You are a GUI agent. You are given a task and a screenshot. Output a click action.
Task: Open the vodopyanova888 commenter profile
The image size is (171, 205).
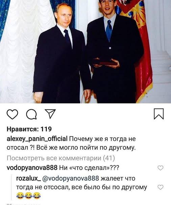click(32, 168)
